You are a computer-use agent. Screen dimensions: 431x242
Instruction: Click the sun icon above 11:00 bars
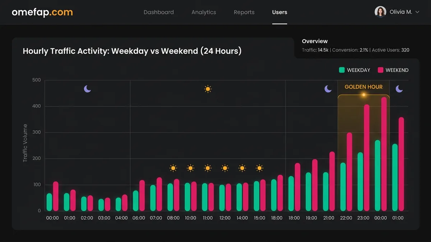[x=208, y=168]
